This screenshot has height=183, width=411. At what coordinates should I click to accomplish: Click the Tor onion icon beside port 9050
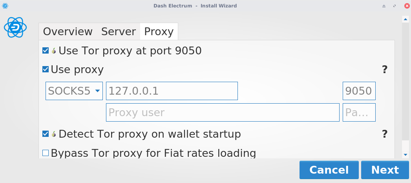(x=54, y=51)
